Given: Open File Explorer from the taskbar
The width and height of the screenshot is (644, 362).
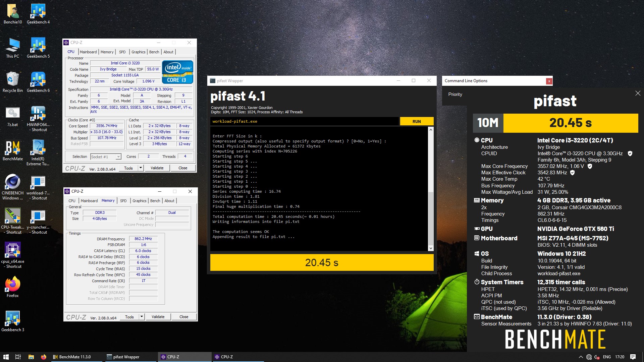Looking at the screenshot, I should tap(31, 357).
